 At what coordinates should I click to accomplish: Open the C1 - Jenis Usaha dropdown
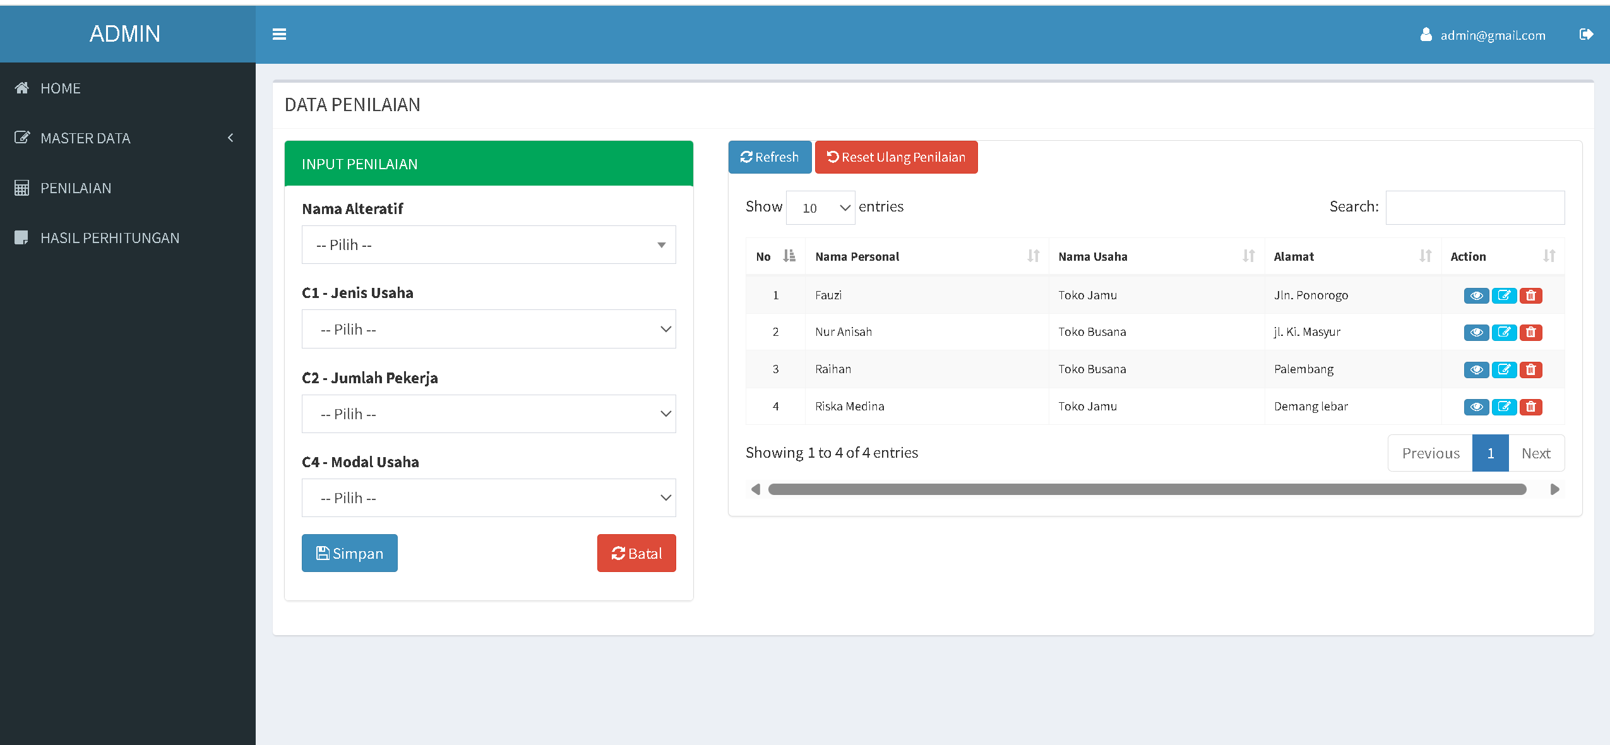488,329
